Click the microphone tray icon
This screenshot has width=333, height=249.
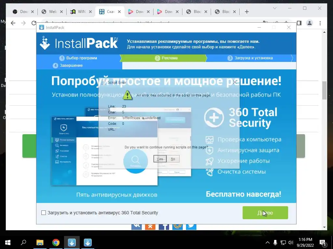pos(275,243)
